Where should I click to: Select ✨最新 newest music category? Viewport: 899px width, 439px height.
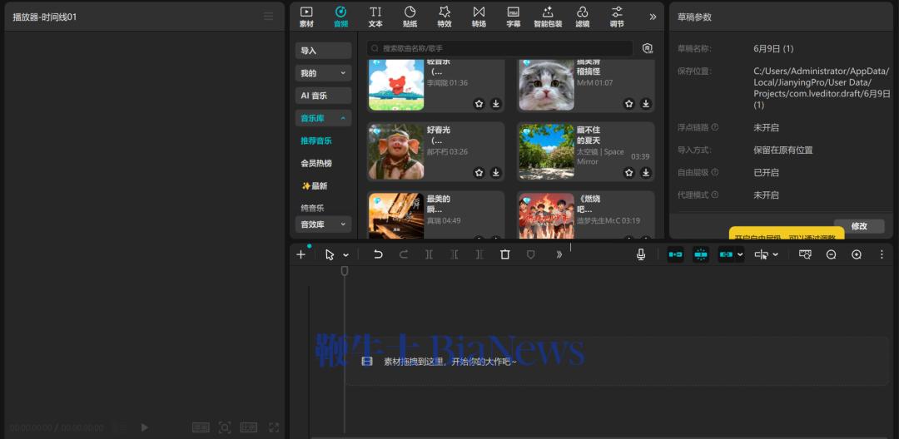point(314,186)
